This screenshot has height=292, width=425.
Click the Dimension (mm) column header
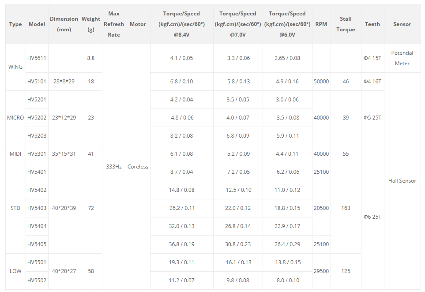[64, 24]
